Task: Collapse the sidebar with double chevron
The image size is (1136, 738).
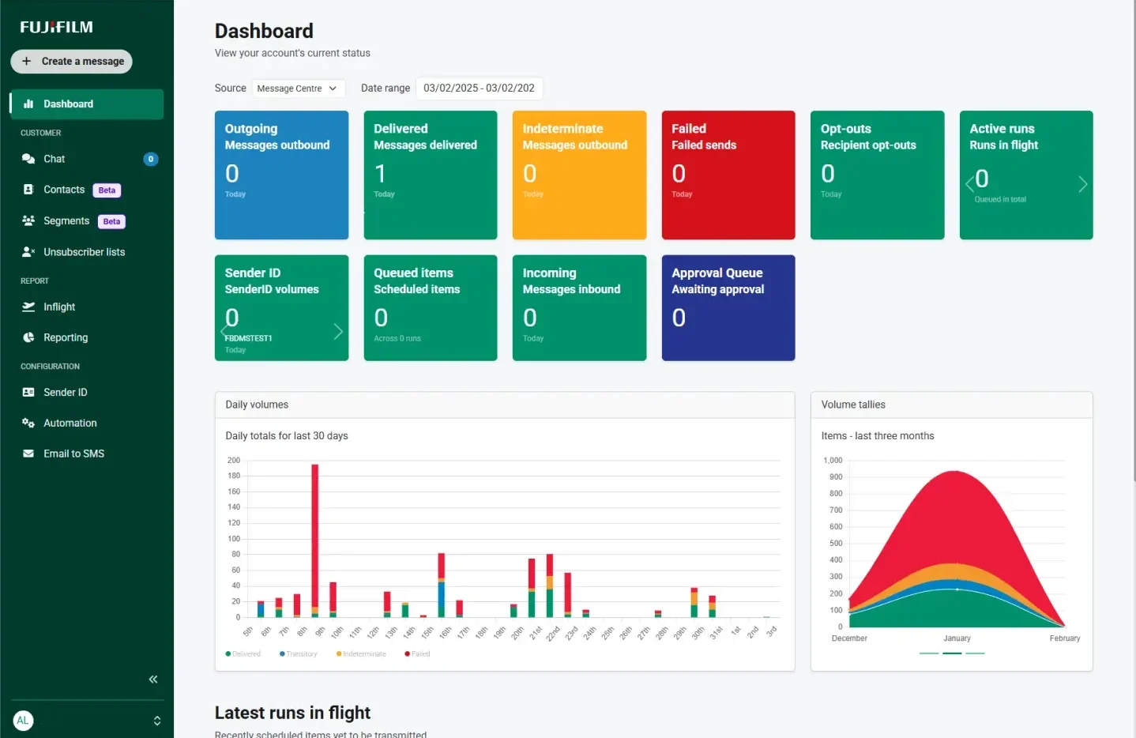Action: point(153,680)
